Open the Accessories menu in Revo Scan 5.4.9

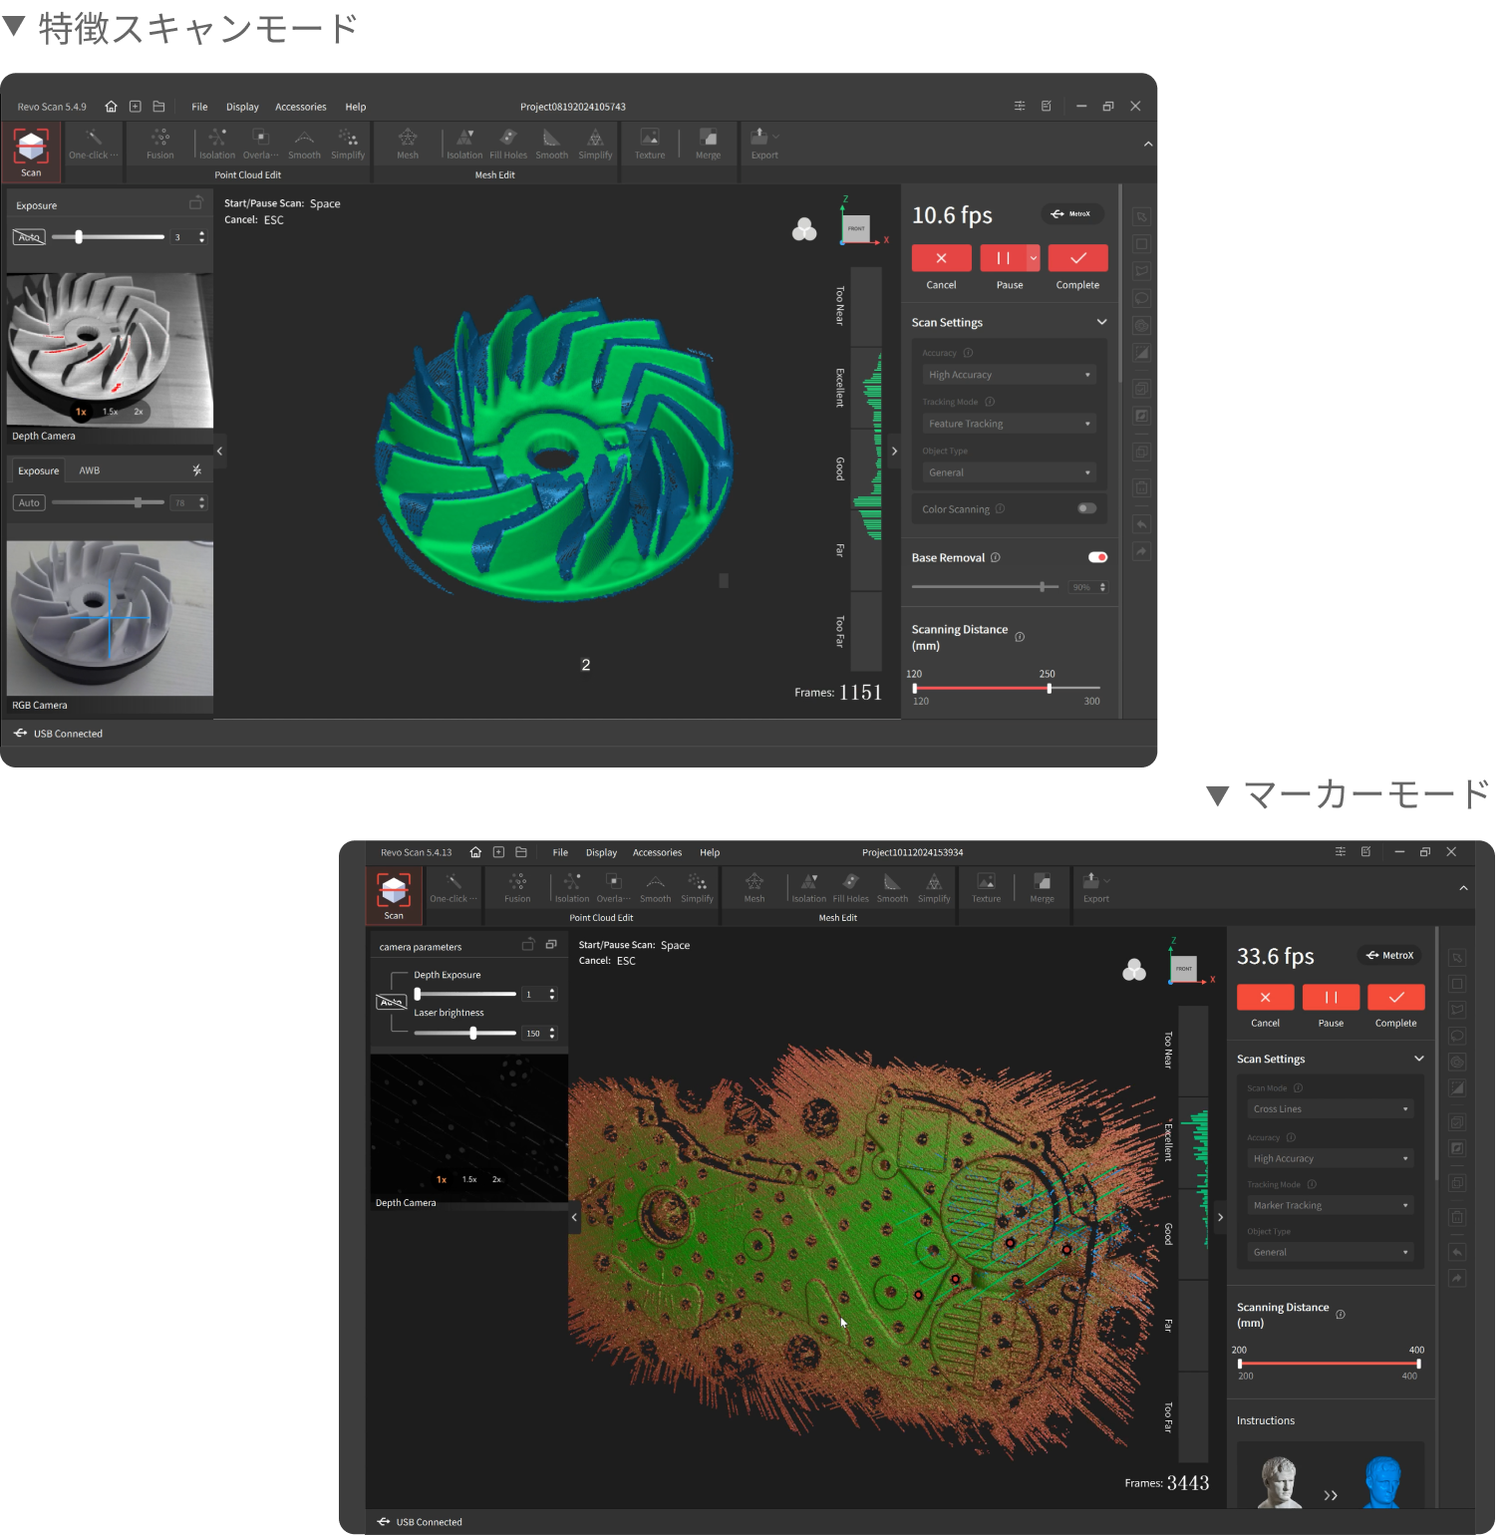[x=300, y=107]
